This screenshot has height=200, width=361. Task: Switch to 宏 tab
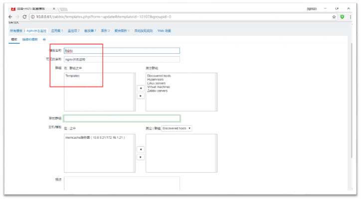(44, 39)
